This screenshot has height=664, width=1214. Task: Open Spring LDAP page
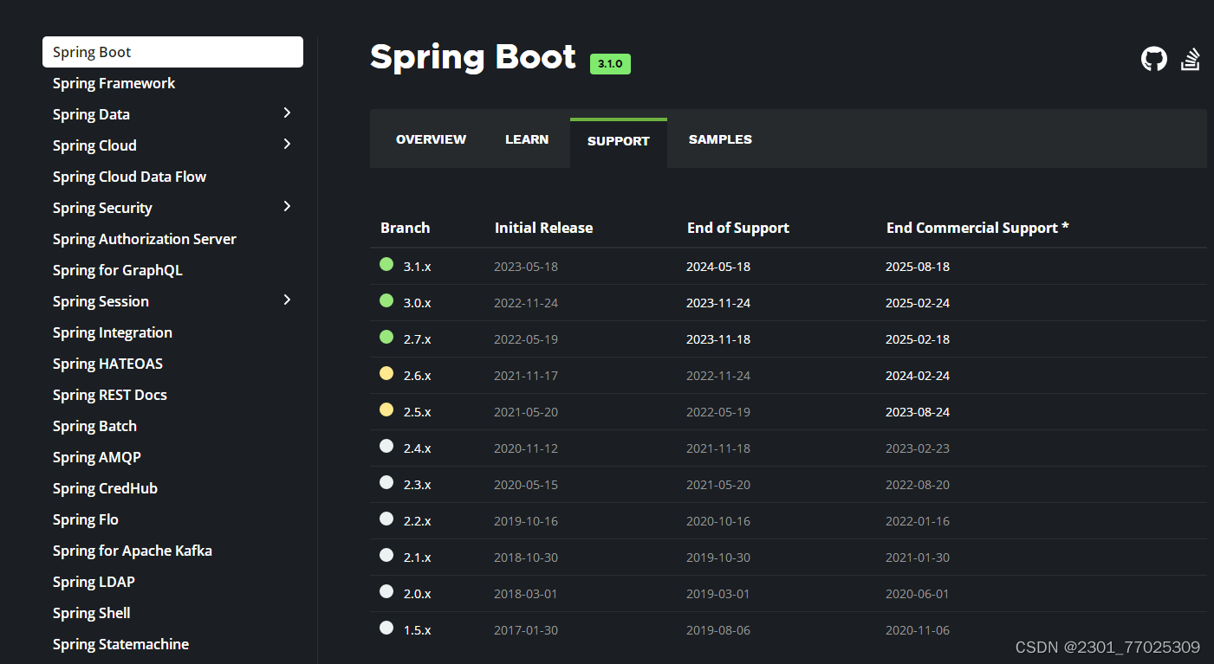tap(94, 582)
